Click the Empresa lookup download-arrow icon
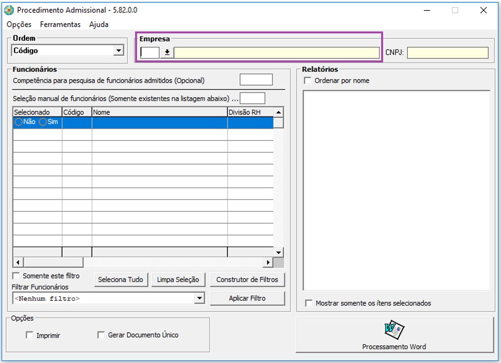Screen dimensions: 501x363 pos(167,53)
